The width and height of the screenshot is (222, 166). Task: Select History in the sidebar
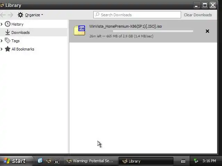[x=17, y=24]
